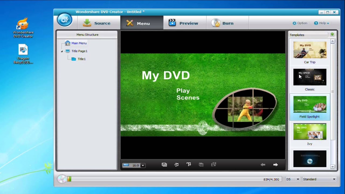
Task: Click the Menu Structure panel header
Action: click(x=87, y=34)
